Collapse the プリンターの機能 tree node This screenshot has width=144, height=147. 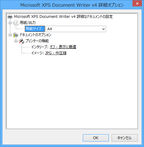[16, 41]
